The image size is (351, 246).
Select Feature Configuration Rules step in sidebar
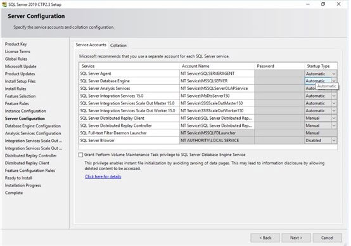(30, 171)
